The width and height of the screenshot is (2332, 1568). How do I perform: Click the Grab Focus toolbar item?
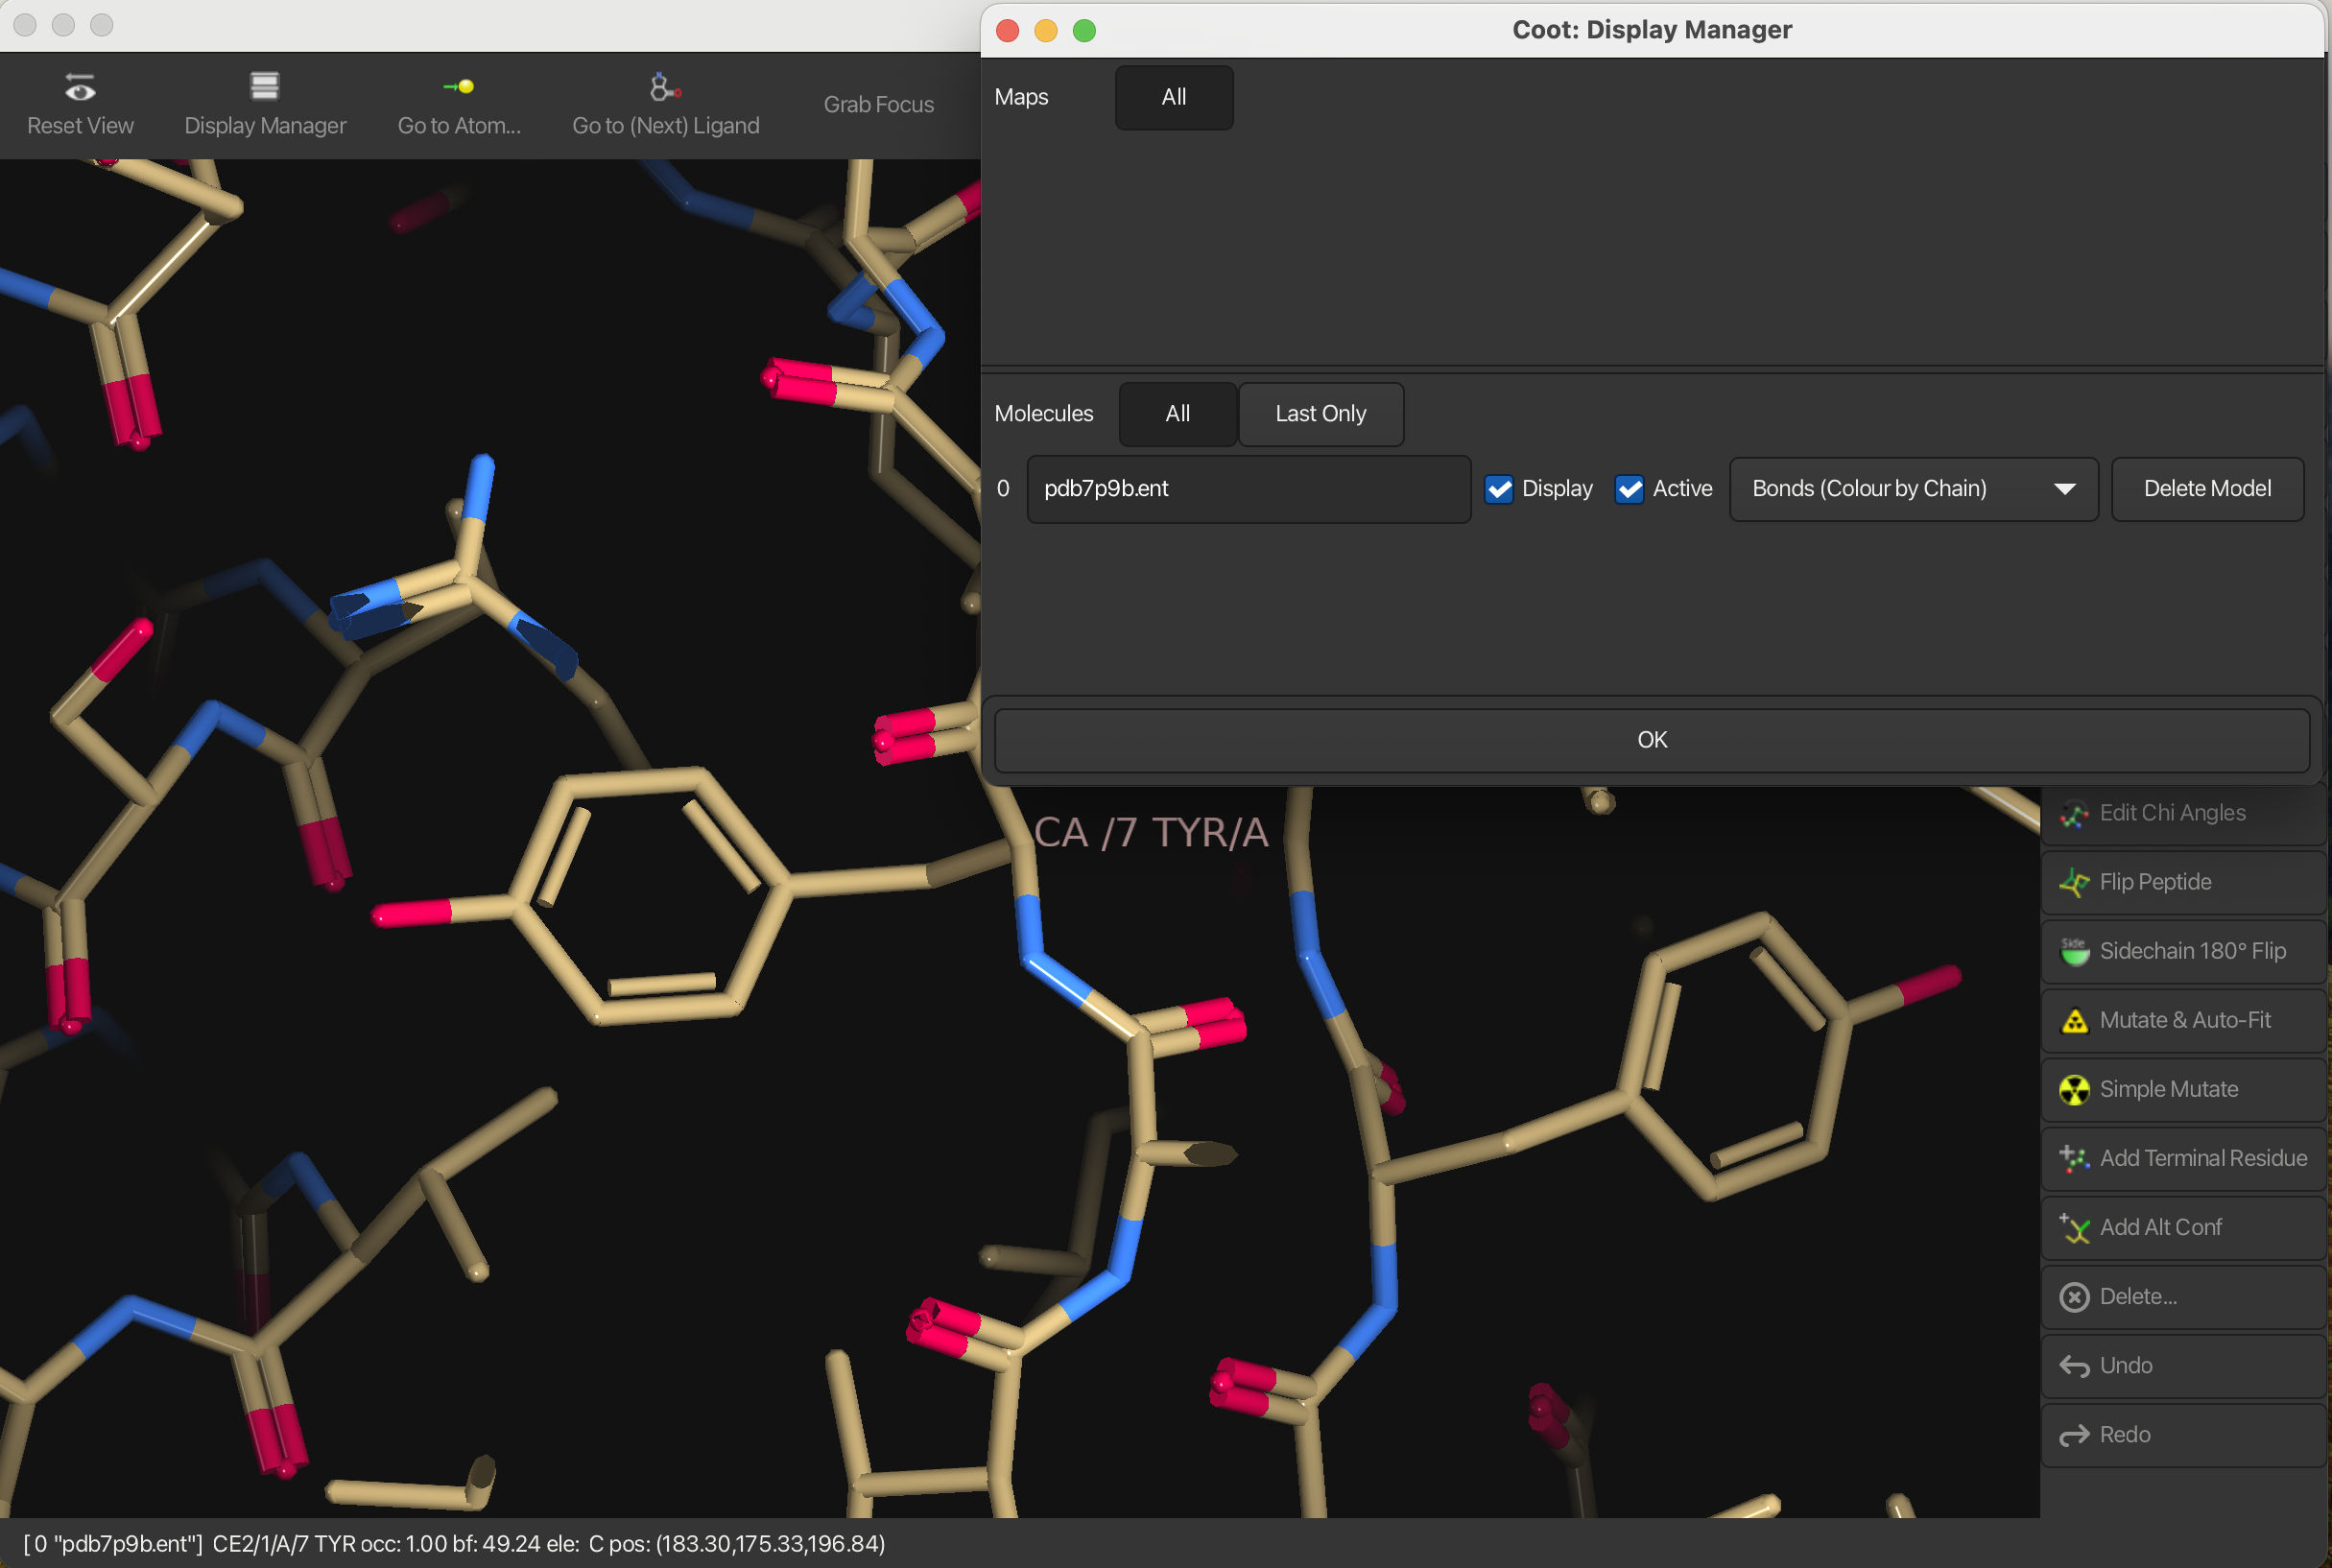coord(878,104)
